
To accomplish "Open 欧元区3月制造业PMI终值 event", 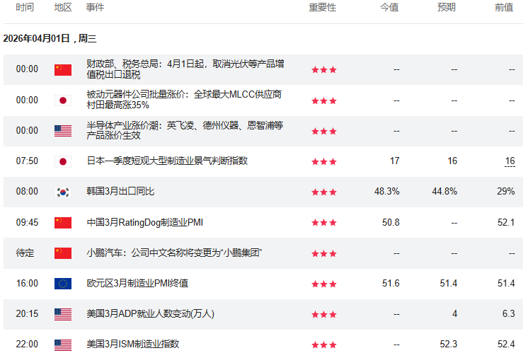I will pos(137,284).
